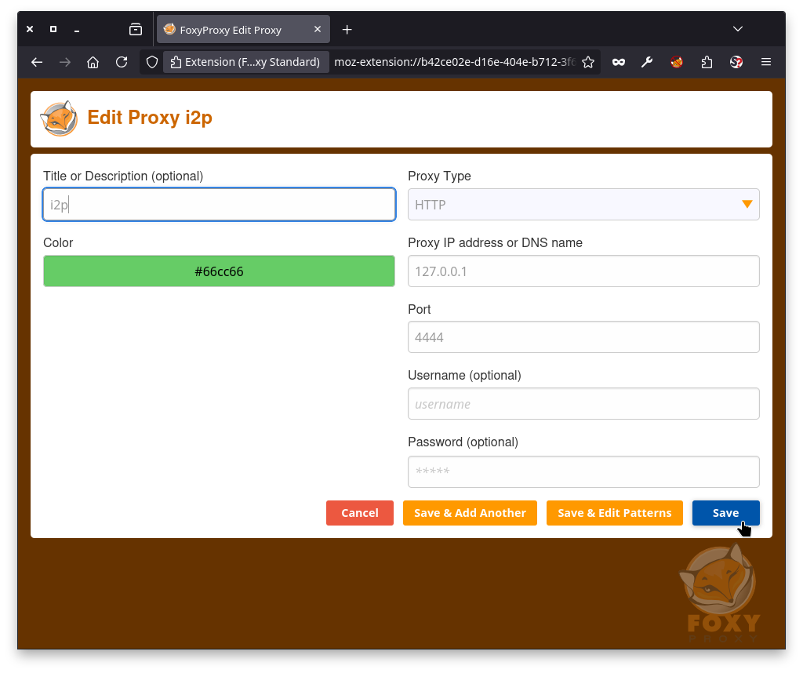Click the FoxyProxy fox logo in header
Viewport: 803px width, 673px height.
[59, 118]
